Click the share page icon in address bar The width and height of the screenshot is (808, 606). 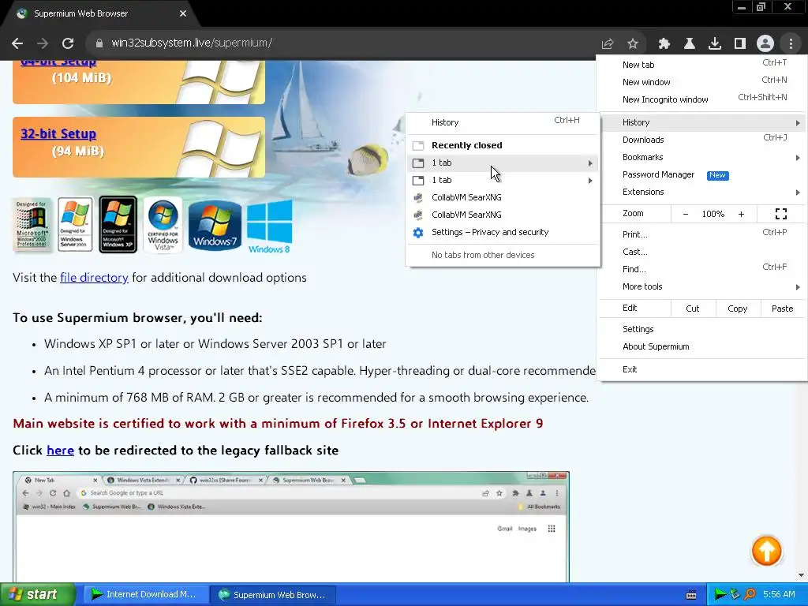click(x=608, y=44)
